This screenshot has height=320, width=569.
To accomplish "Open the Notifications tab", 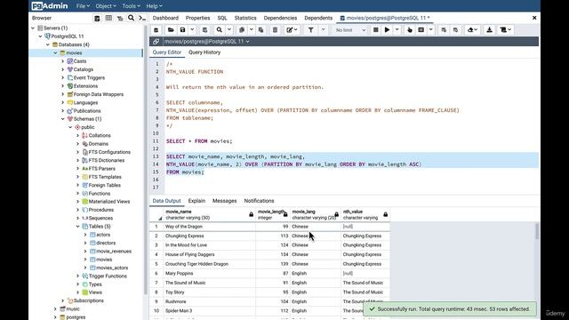I will tap(259, 201).
